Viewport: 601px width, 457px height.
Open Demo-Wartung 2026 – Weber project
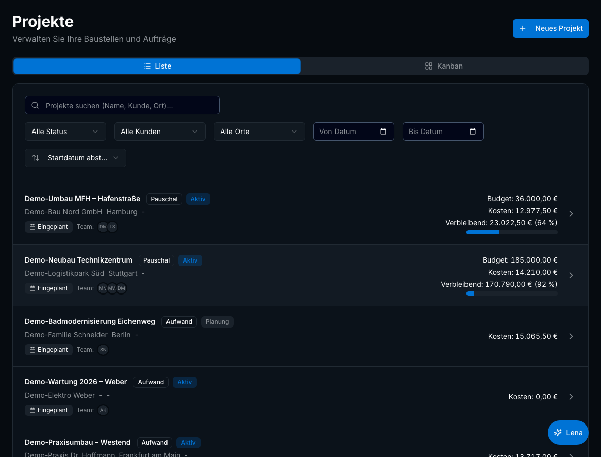click(x=76, y=382)
